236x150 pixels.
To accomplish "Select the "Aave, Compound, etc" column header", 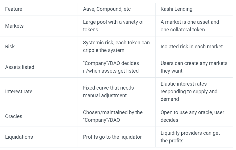I will coord(107,9).
